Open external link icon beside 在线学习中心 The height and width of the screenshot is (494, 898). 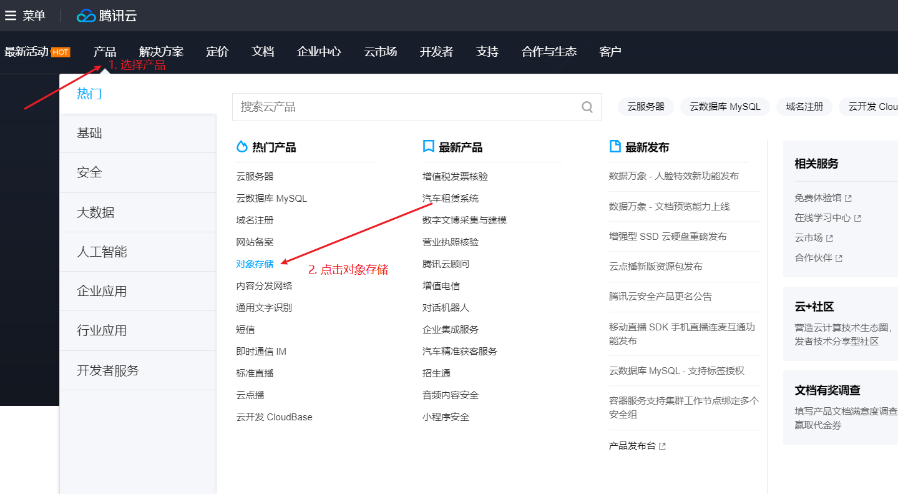click(x=857, y=218)
